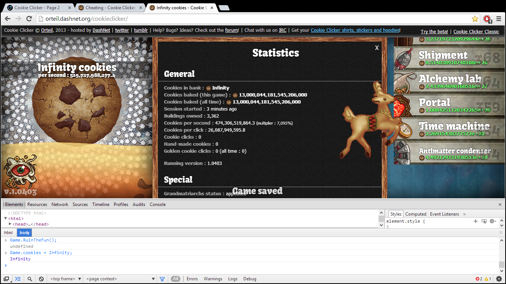Open the Network DevTools panel
This screenshot has height=284, width=506.
(60, 204)
